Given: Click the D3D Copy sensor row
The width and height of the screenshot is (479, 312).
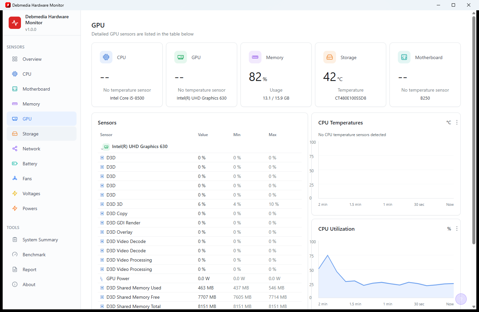Looking at the screenshot, I should (200, 213).
